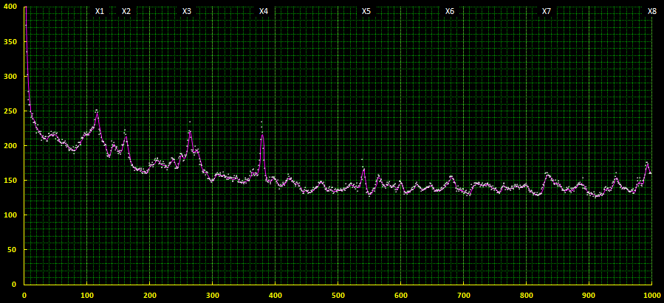The height and width of the screenshot is (303, 664).
Task: Select the 900 label on horizontal axis
Action: [x=589, y=295]
